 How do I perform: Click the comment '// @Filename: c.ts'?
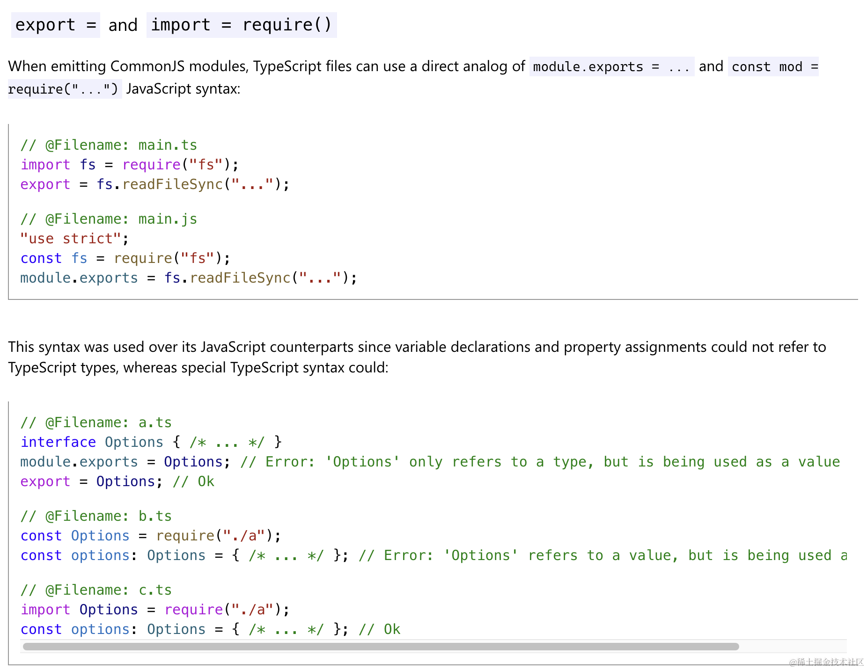point(96,590)
